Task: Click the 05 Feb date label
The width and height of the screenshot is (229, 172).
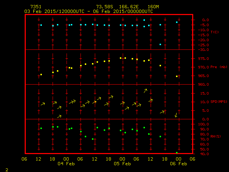Action: (x=122, y=164)
